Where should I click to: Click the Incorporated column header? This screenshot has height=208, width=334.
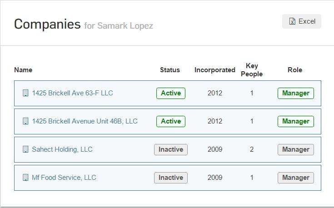coord(214,70)
